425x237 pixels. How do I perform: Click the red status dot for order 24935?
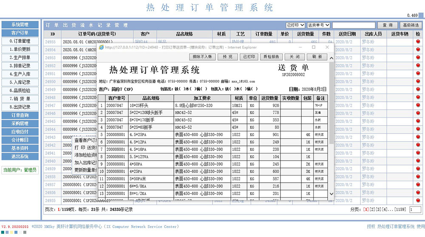pos(418,201)
